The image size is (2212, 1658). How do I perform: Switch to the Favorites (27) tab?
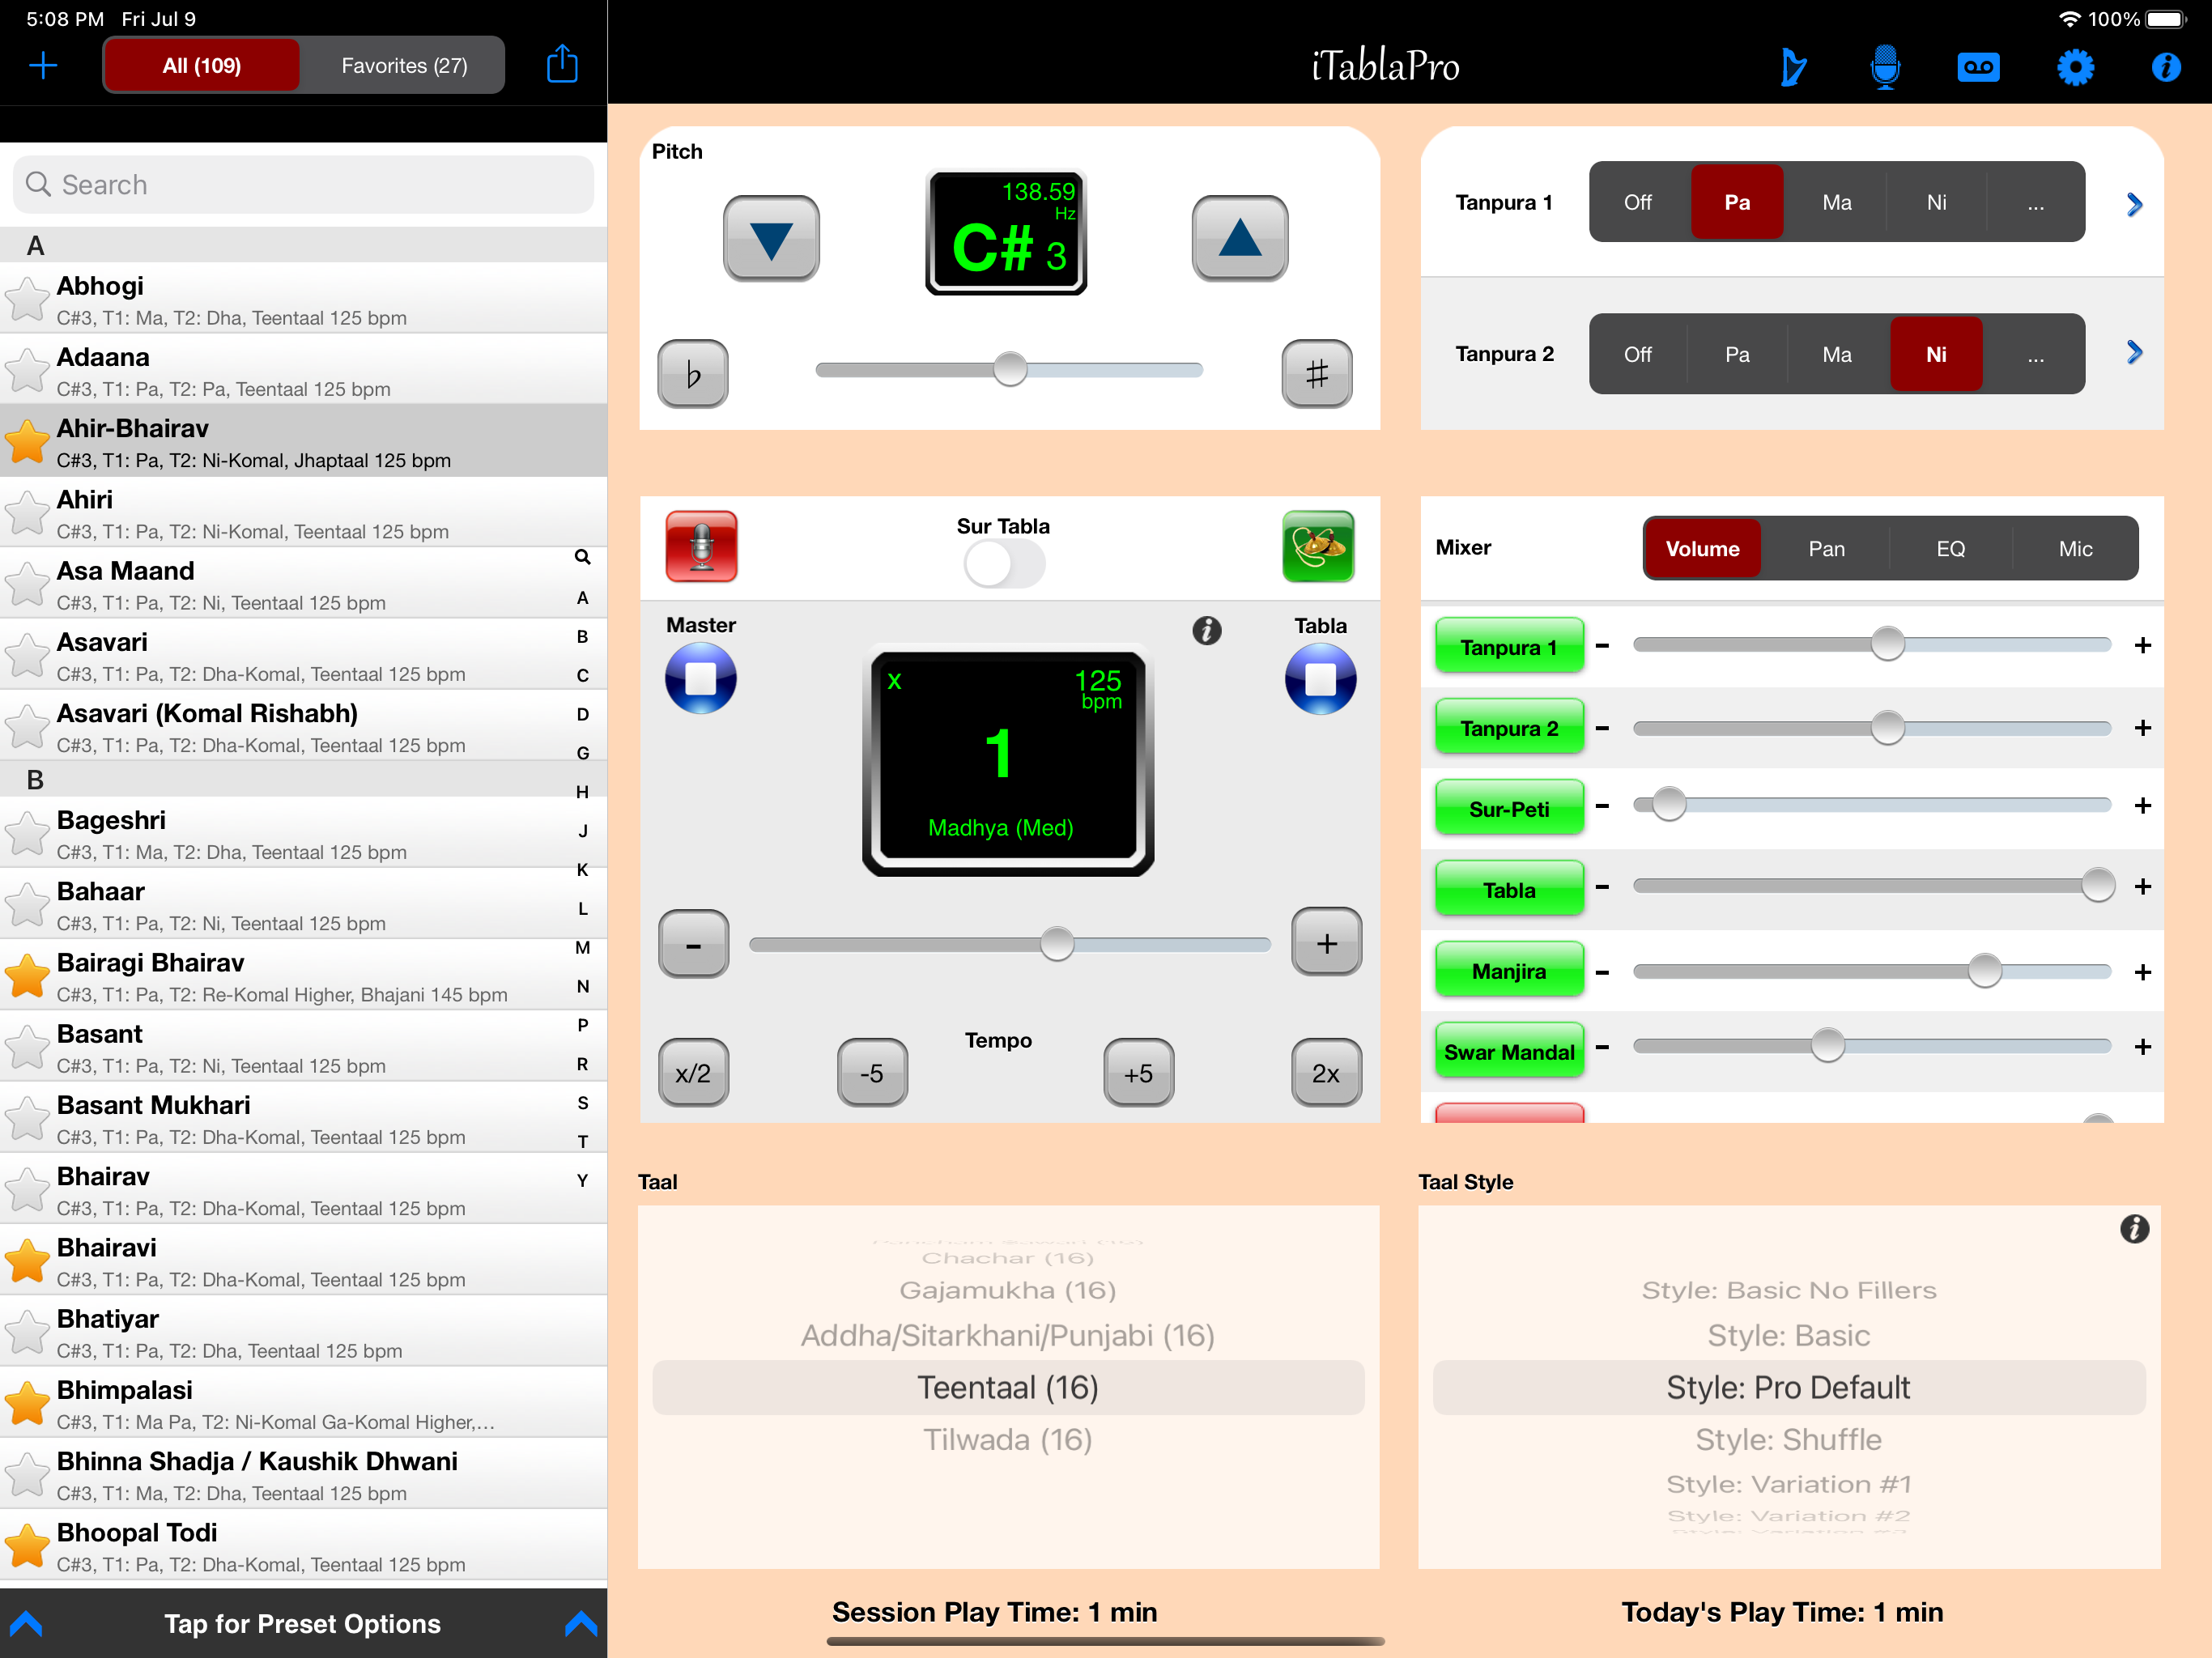[x=404, y=66]
